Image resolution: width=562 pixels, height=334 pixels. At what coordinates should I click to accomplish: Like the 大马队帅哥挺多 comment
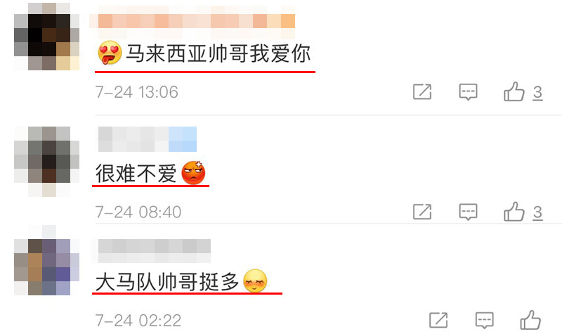click(x=530, y=320)
